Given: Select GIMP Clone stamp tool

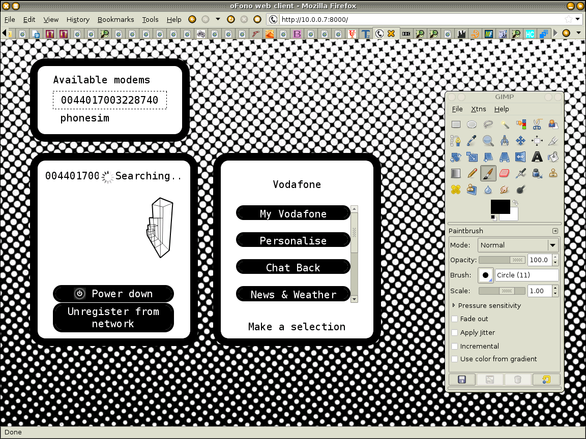Looking at the screenshot, I should coord(553,173).
